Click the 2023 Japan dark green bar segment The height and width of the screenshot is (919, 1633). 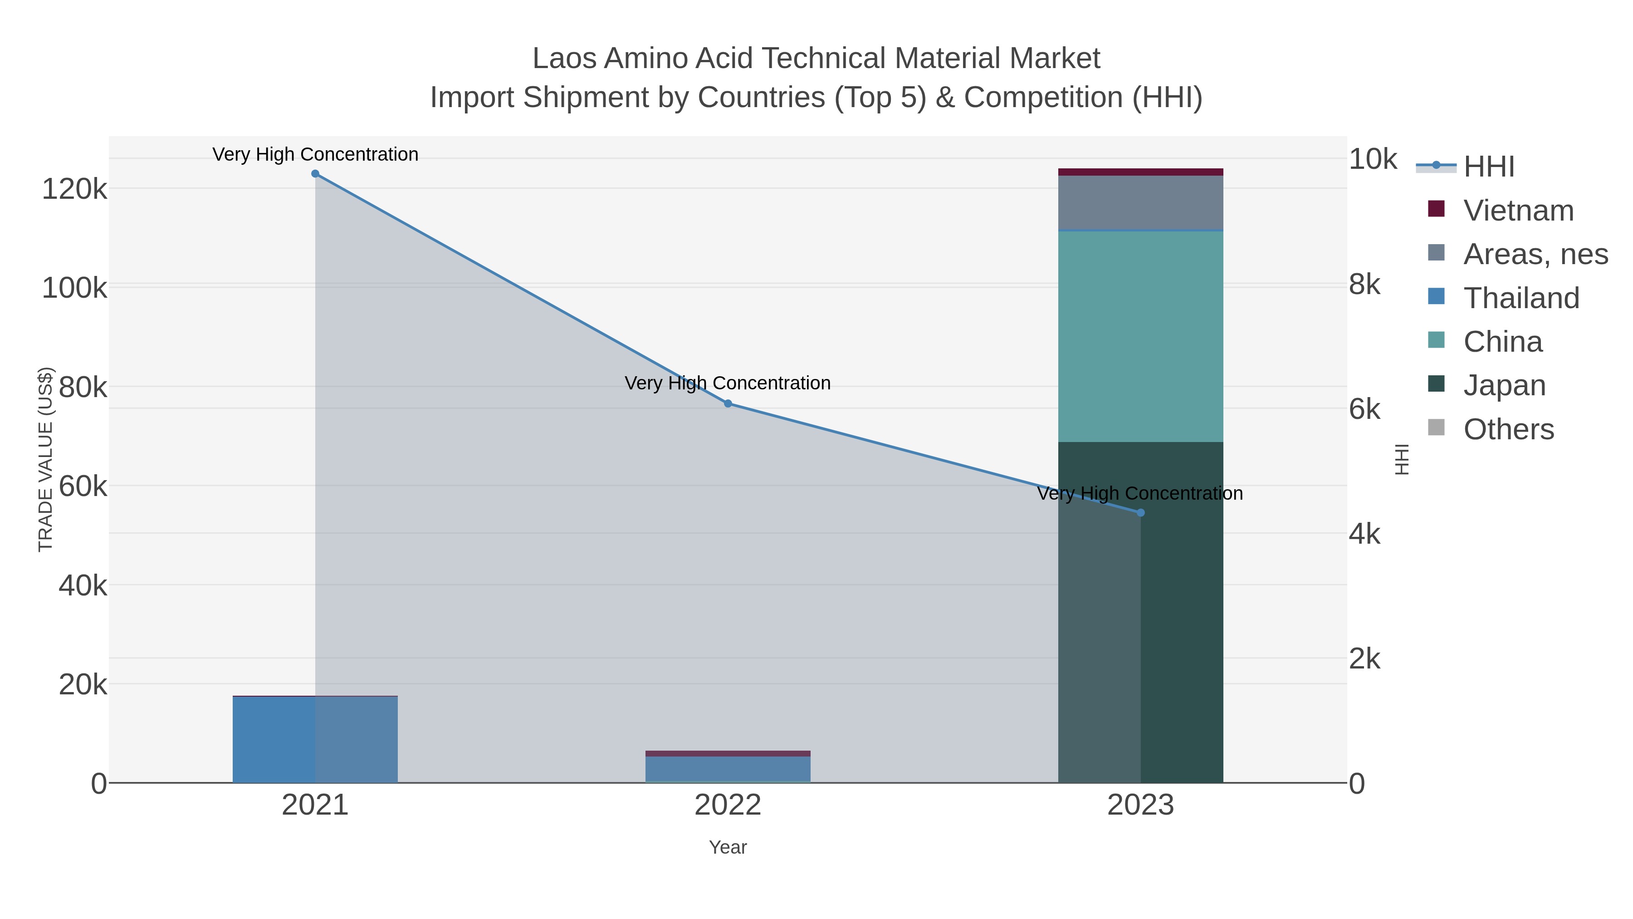[1140, 612]
